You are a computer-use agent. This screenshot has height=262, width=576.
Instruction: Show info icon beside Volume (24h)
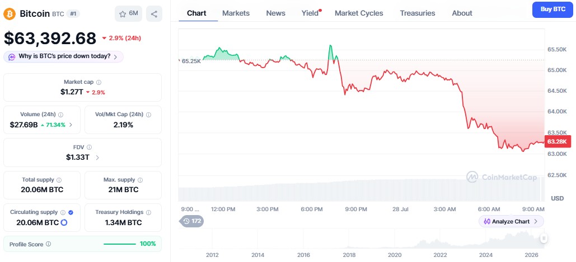coord(60,115)
